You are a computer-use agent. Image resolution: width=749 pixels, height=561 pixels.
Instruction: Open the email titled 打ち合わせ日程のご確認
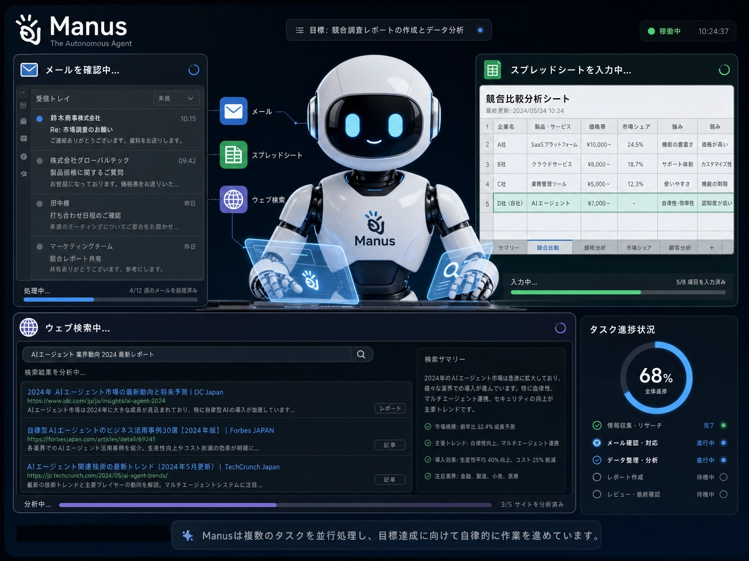point(118,215)
